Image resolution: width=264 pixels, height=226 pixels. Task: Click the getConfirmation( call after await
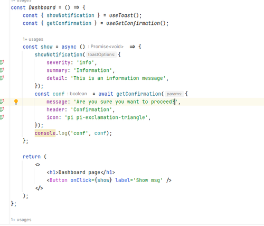pos(139,94)
